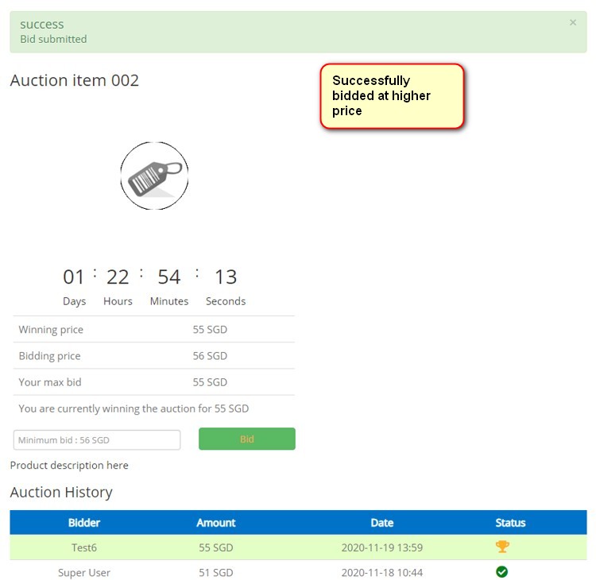Click the Date column header
This screenshot has width=596, height=580.
coord(382,523)
